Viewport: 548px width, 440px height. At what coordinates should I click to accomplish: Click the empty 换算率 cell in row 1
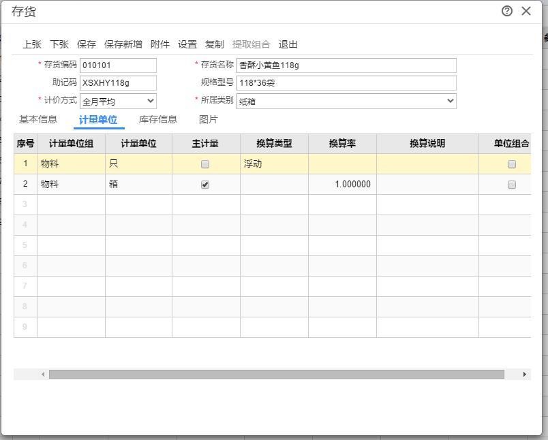(x=342, y=163)
